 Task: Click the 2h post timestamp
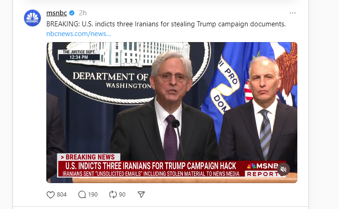coord(83,13)
